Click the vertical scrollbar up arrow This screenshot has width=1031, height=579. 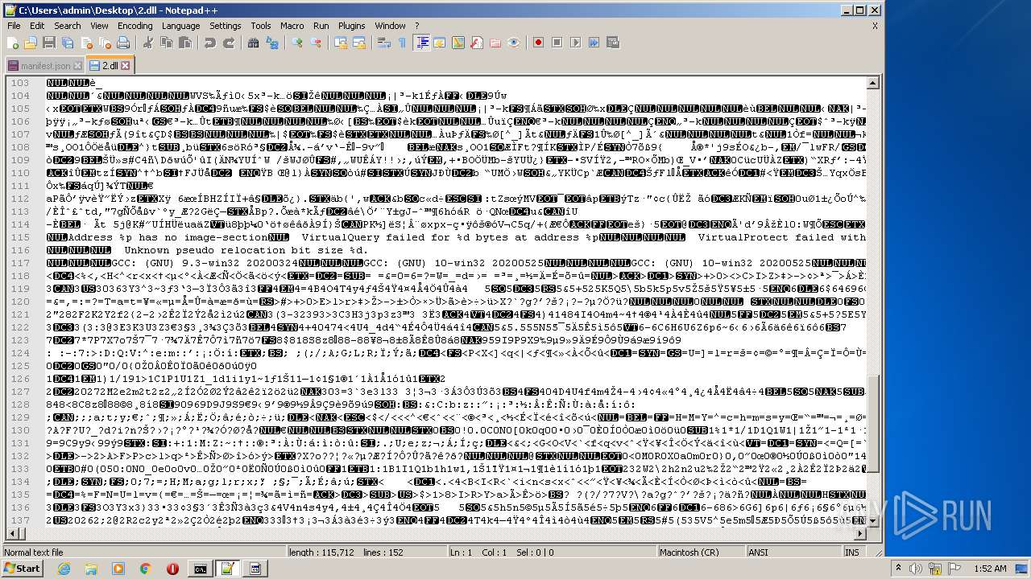pyautogui.click(x=873, y=83)
